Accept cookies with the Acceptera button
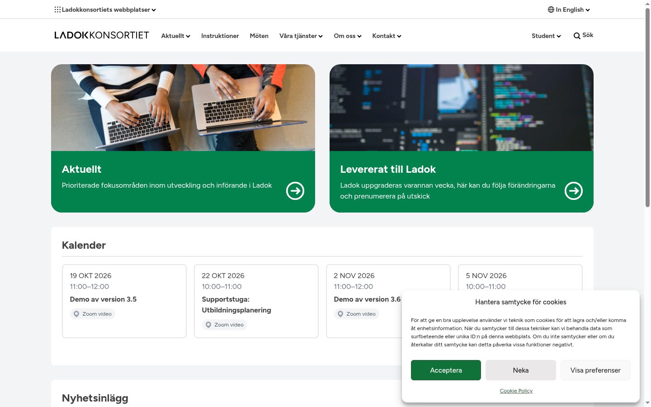Image resolution: width=651 pixels, height=407 pixels. (446, 370)
